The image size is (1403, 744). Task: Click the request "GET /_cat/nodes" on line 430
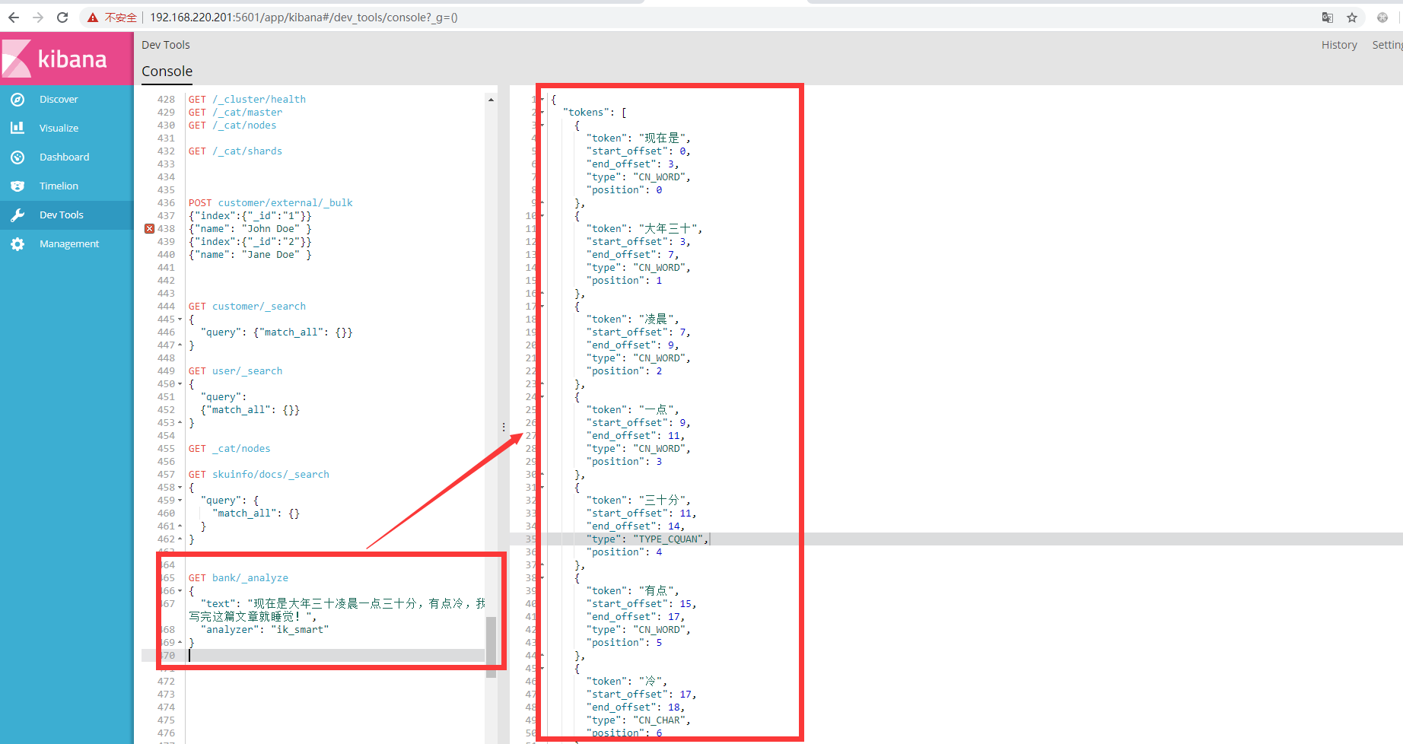click(232, 126)
